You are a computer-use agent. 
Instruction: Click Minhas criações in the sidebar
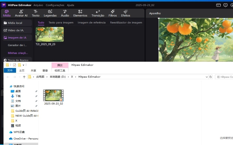pos(18,53)
